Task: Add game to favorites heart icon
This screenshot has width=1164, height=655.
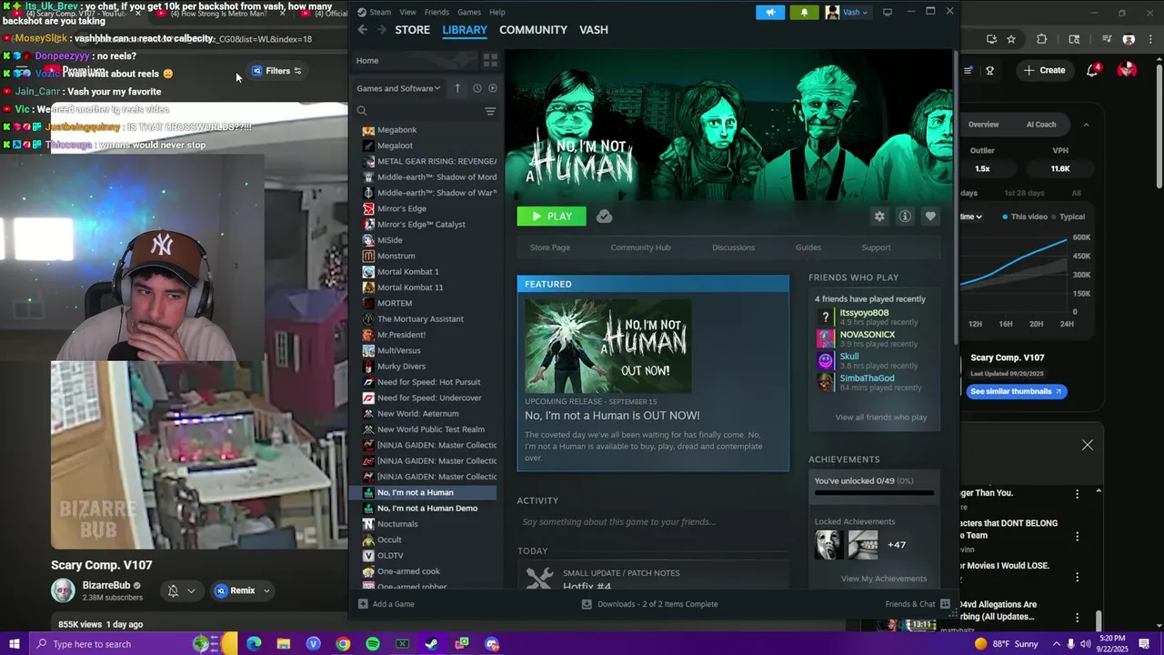Action: 930,217
